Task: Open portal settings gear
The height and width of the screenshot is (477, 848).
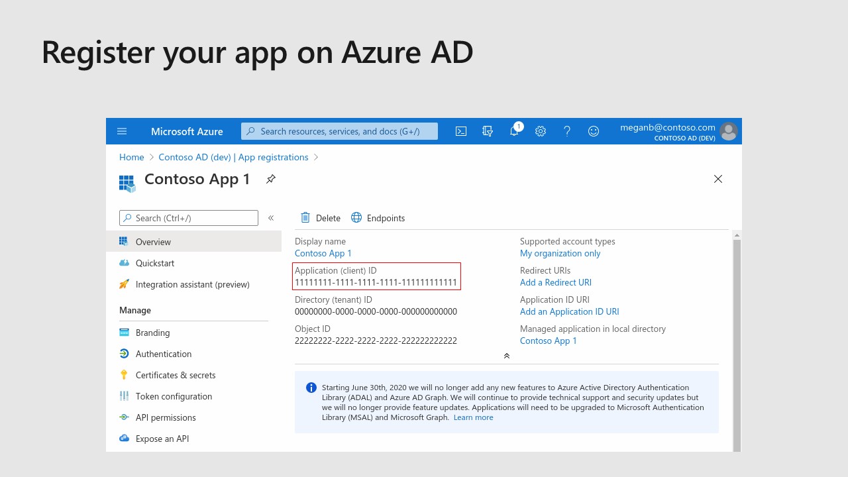Action: [x=541, y=131]
